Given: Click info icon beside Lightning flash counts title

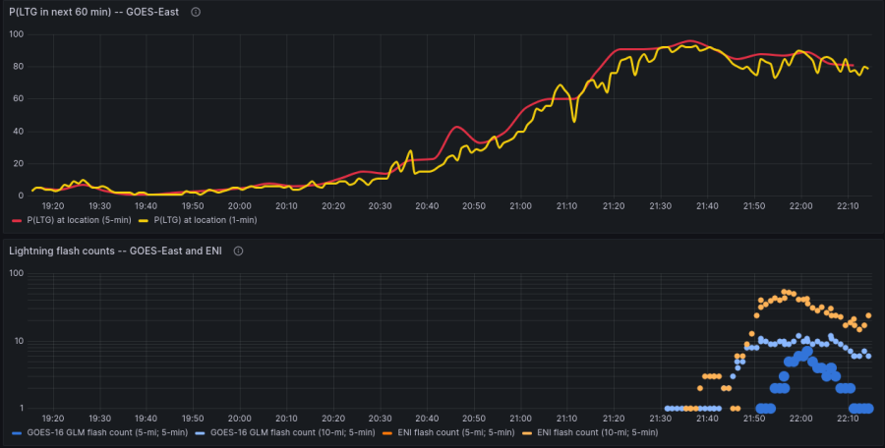Looking at the screenshot, I should pos(239,252).
